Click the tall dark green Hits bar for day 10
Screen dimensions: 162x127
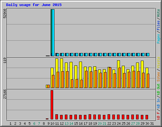tap(51, 33)
